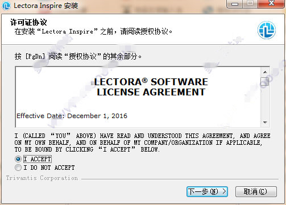This screenshot has width=286, height=205.
Task: Minimize the Lectora Inspire installer window
Action: 235,4
